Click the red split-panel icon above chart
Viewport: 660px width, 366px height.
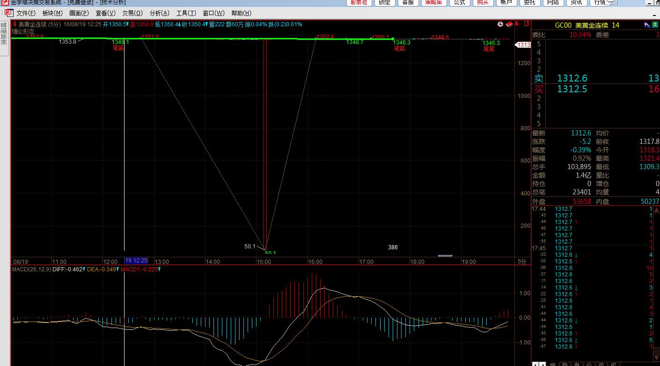[526, 24]
